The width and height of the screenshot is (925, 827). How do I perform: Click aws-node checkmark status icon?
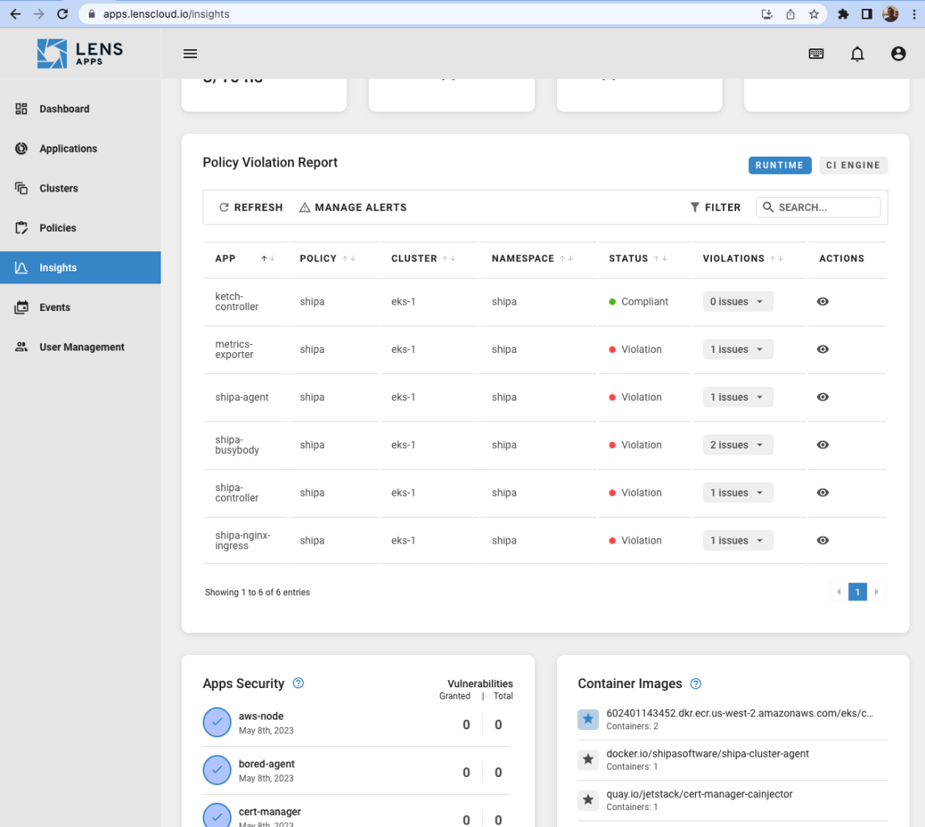tap(217, 722)
